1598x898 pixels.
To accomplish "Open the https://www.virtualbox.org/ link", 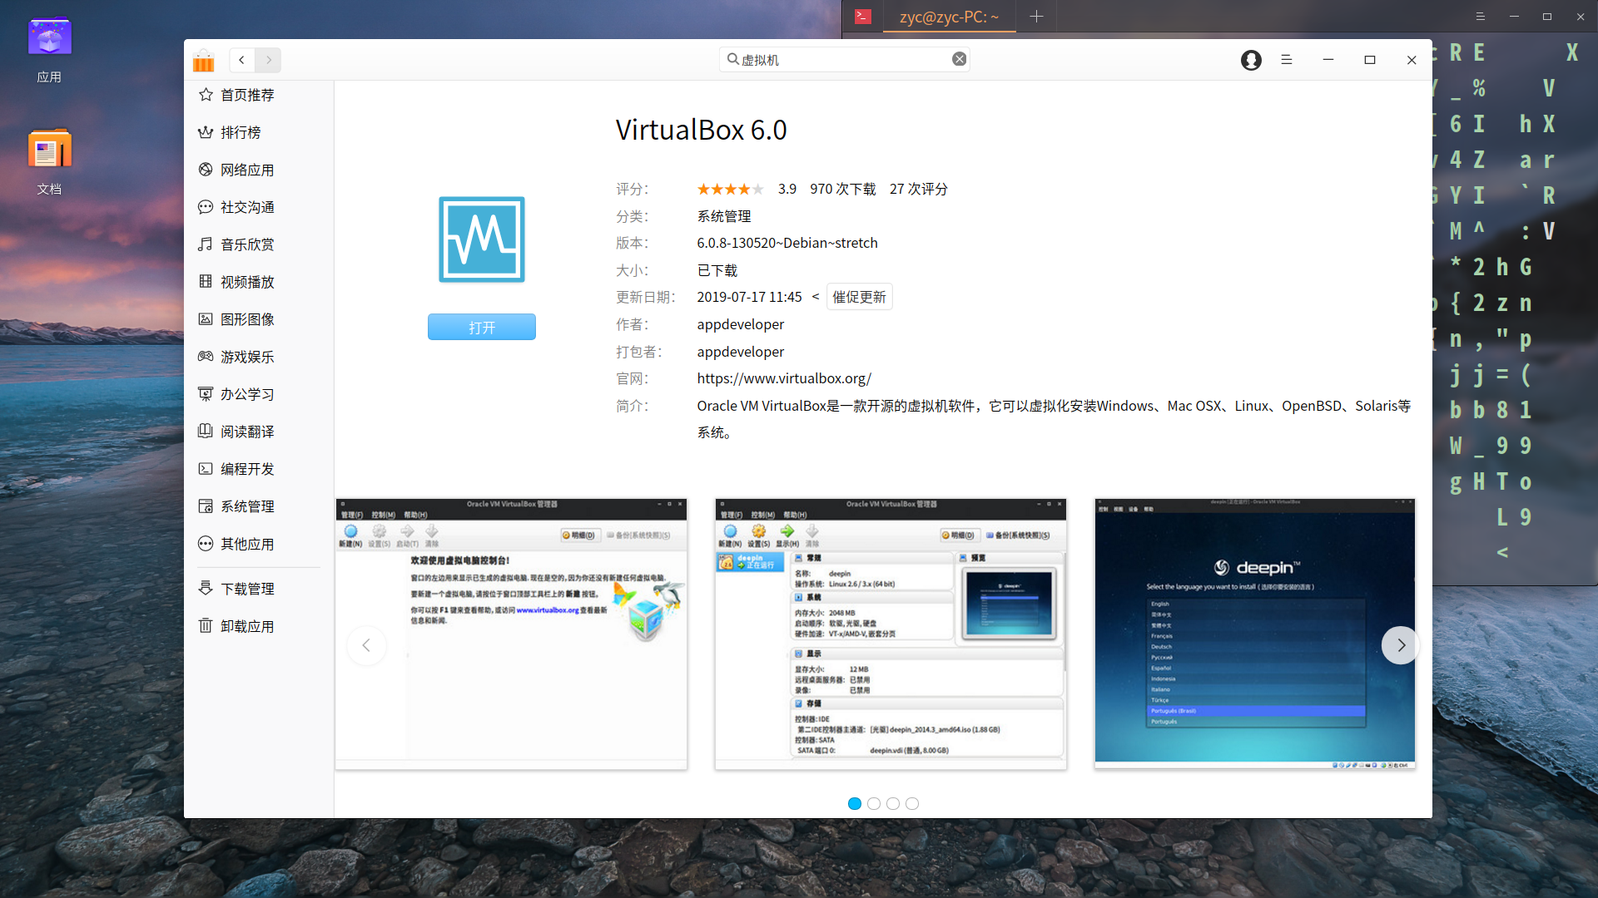I will point(784,378).
